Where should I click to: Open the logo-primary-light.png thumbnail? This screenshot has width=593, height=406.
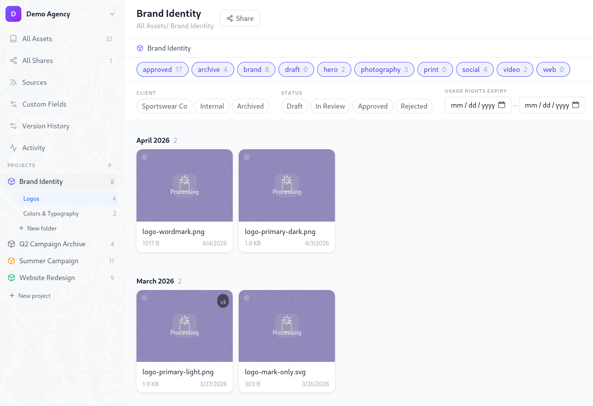coord(185,326)
